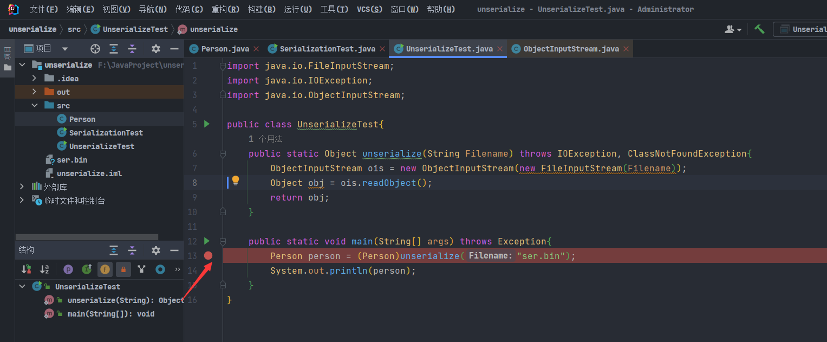Remove the breakpoint on line 13
The width and height of the screenshot is (827, 342).
[208, 255]
